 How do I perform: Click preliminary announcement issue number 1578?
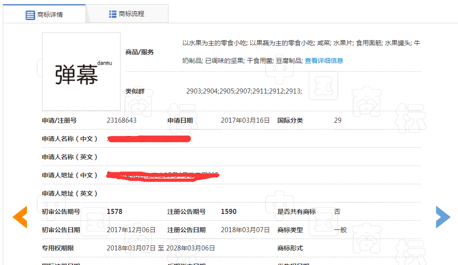(x=114, y=212)
